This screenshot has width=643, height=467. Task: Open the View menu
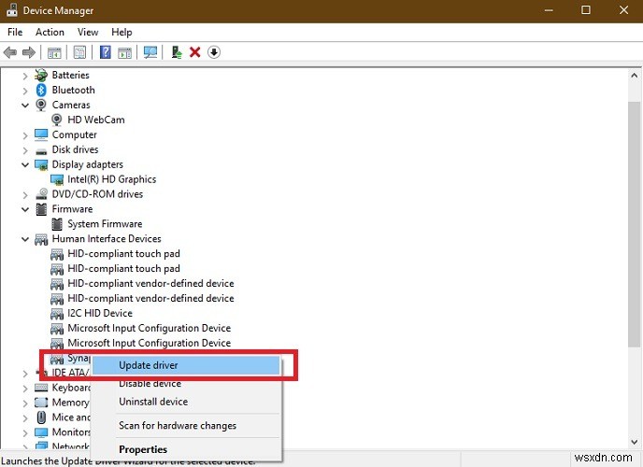pyautogui.click(x=88, y=32)
